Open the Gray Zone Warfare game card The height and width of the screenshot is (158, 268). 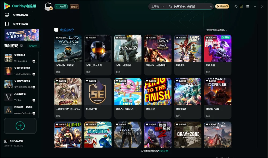[188, 135]
